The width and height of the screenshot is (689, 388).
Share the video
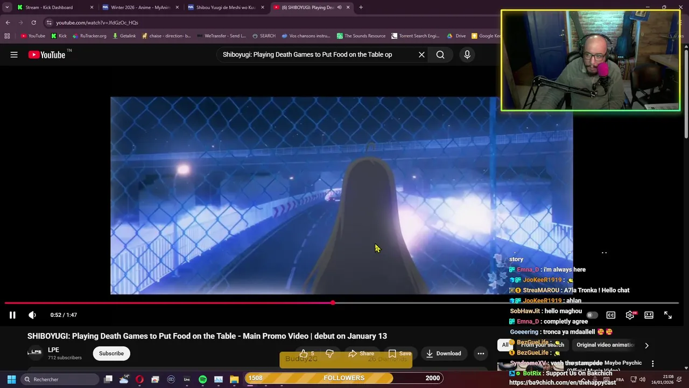click(x=361, y=354)
